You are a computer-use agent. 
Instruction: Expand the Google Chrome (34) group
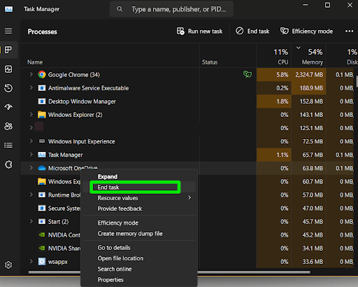coord(31,74)
